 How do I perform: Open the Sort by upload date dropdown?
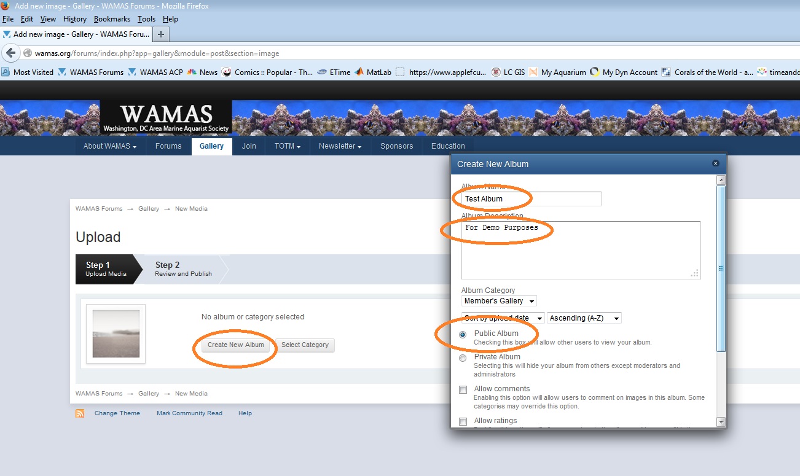(503, 318)
